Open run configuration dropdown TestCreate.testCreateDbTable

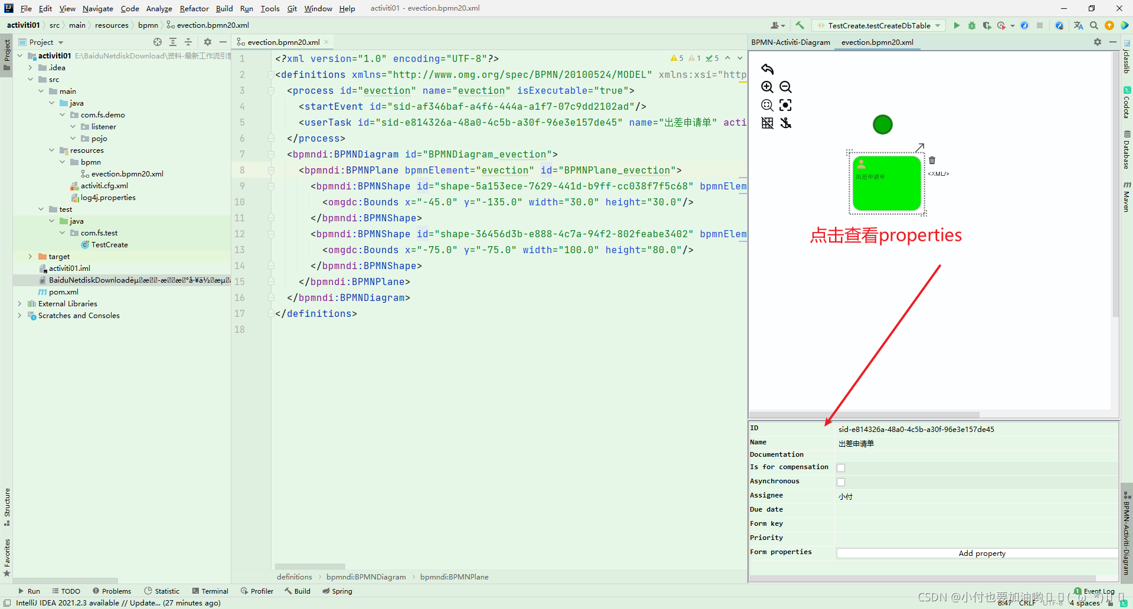pos(879,25)
